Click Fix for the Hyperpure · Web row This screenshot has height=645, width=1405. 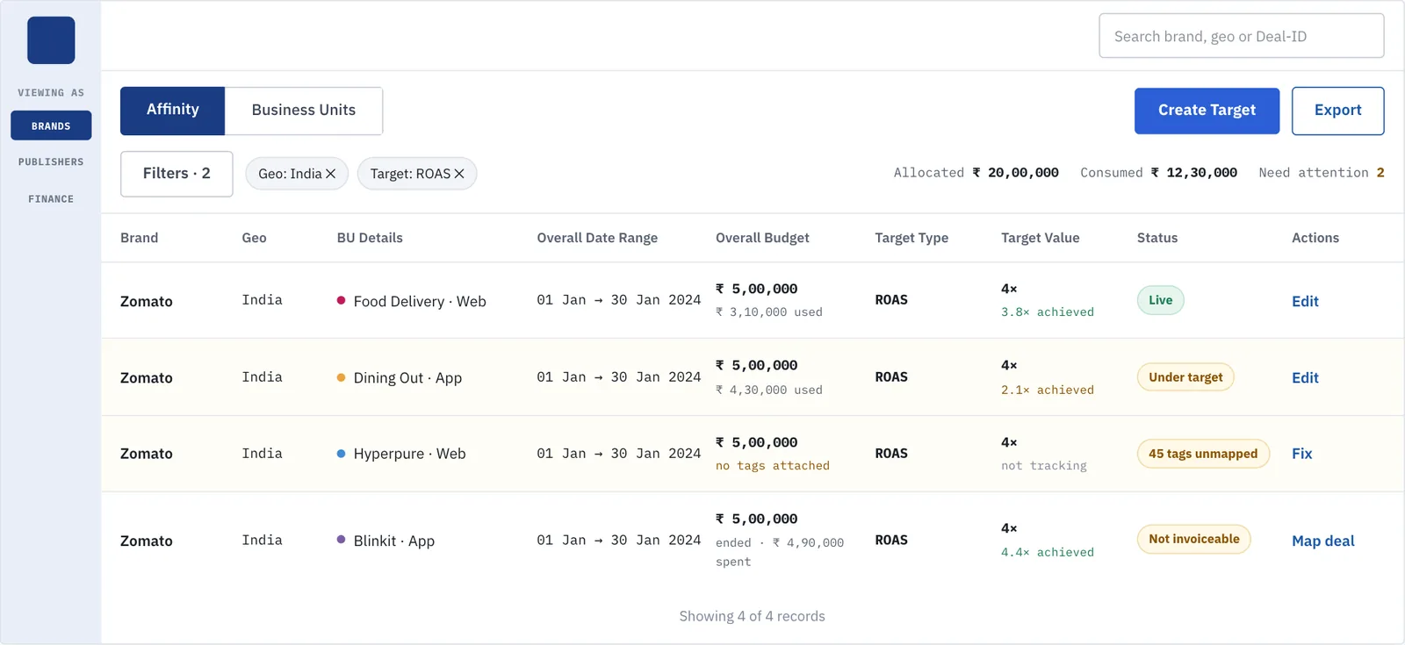(1301, 454)
